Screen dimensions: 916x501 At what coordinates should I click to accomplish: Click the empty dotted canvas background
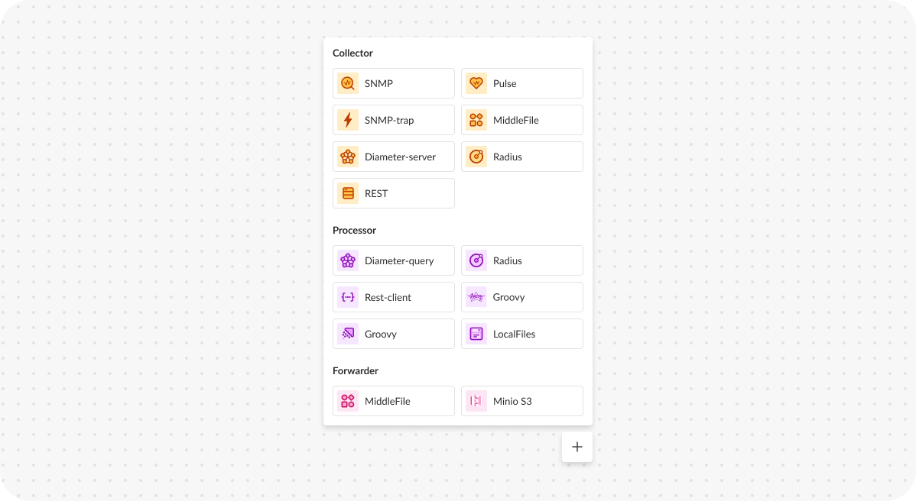[153, 267]
